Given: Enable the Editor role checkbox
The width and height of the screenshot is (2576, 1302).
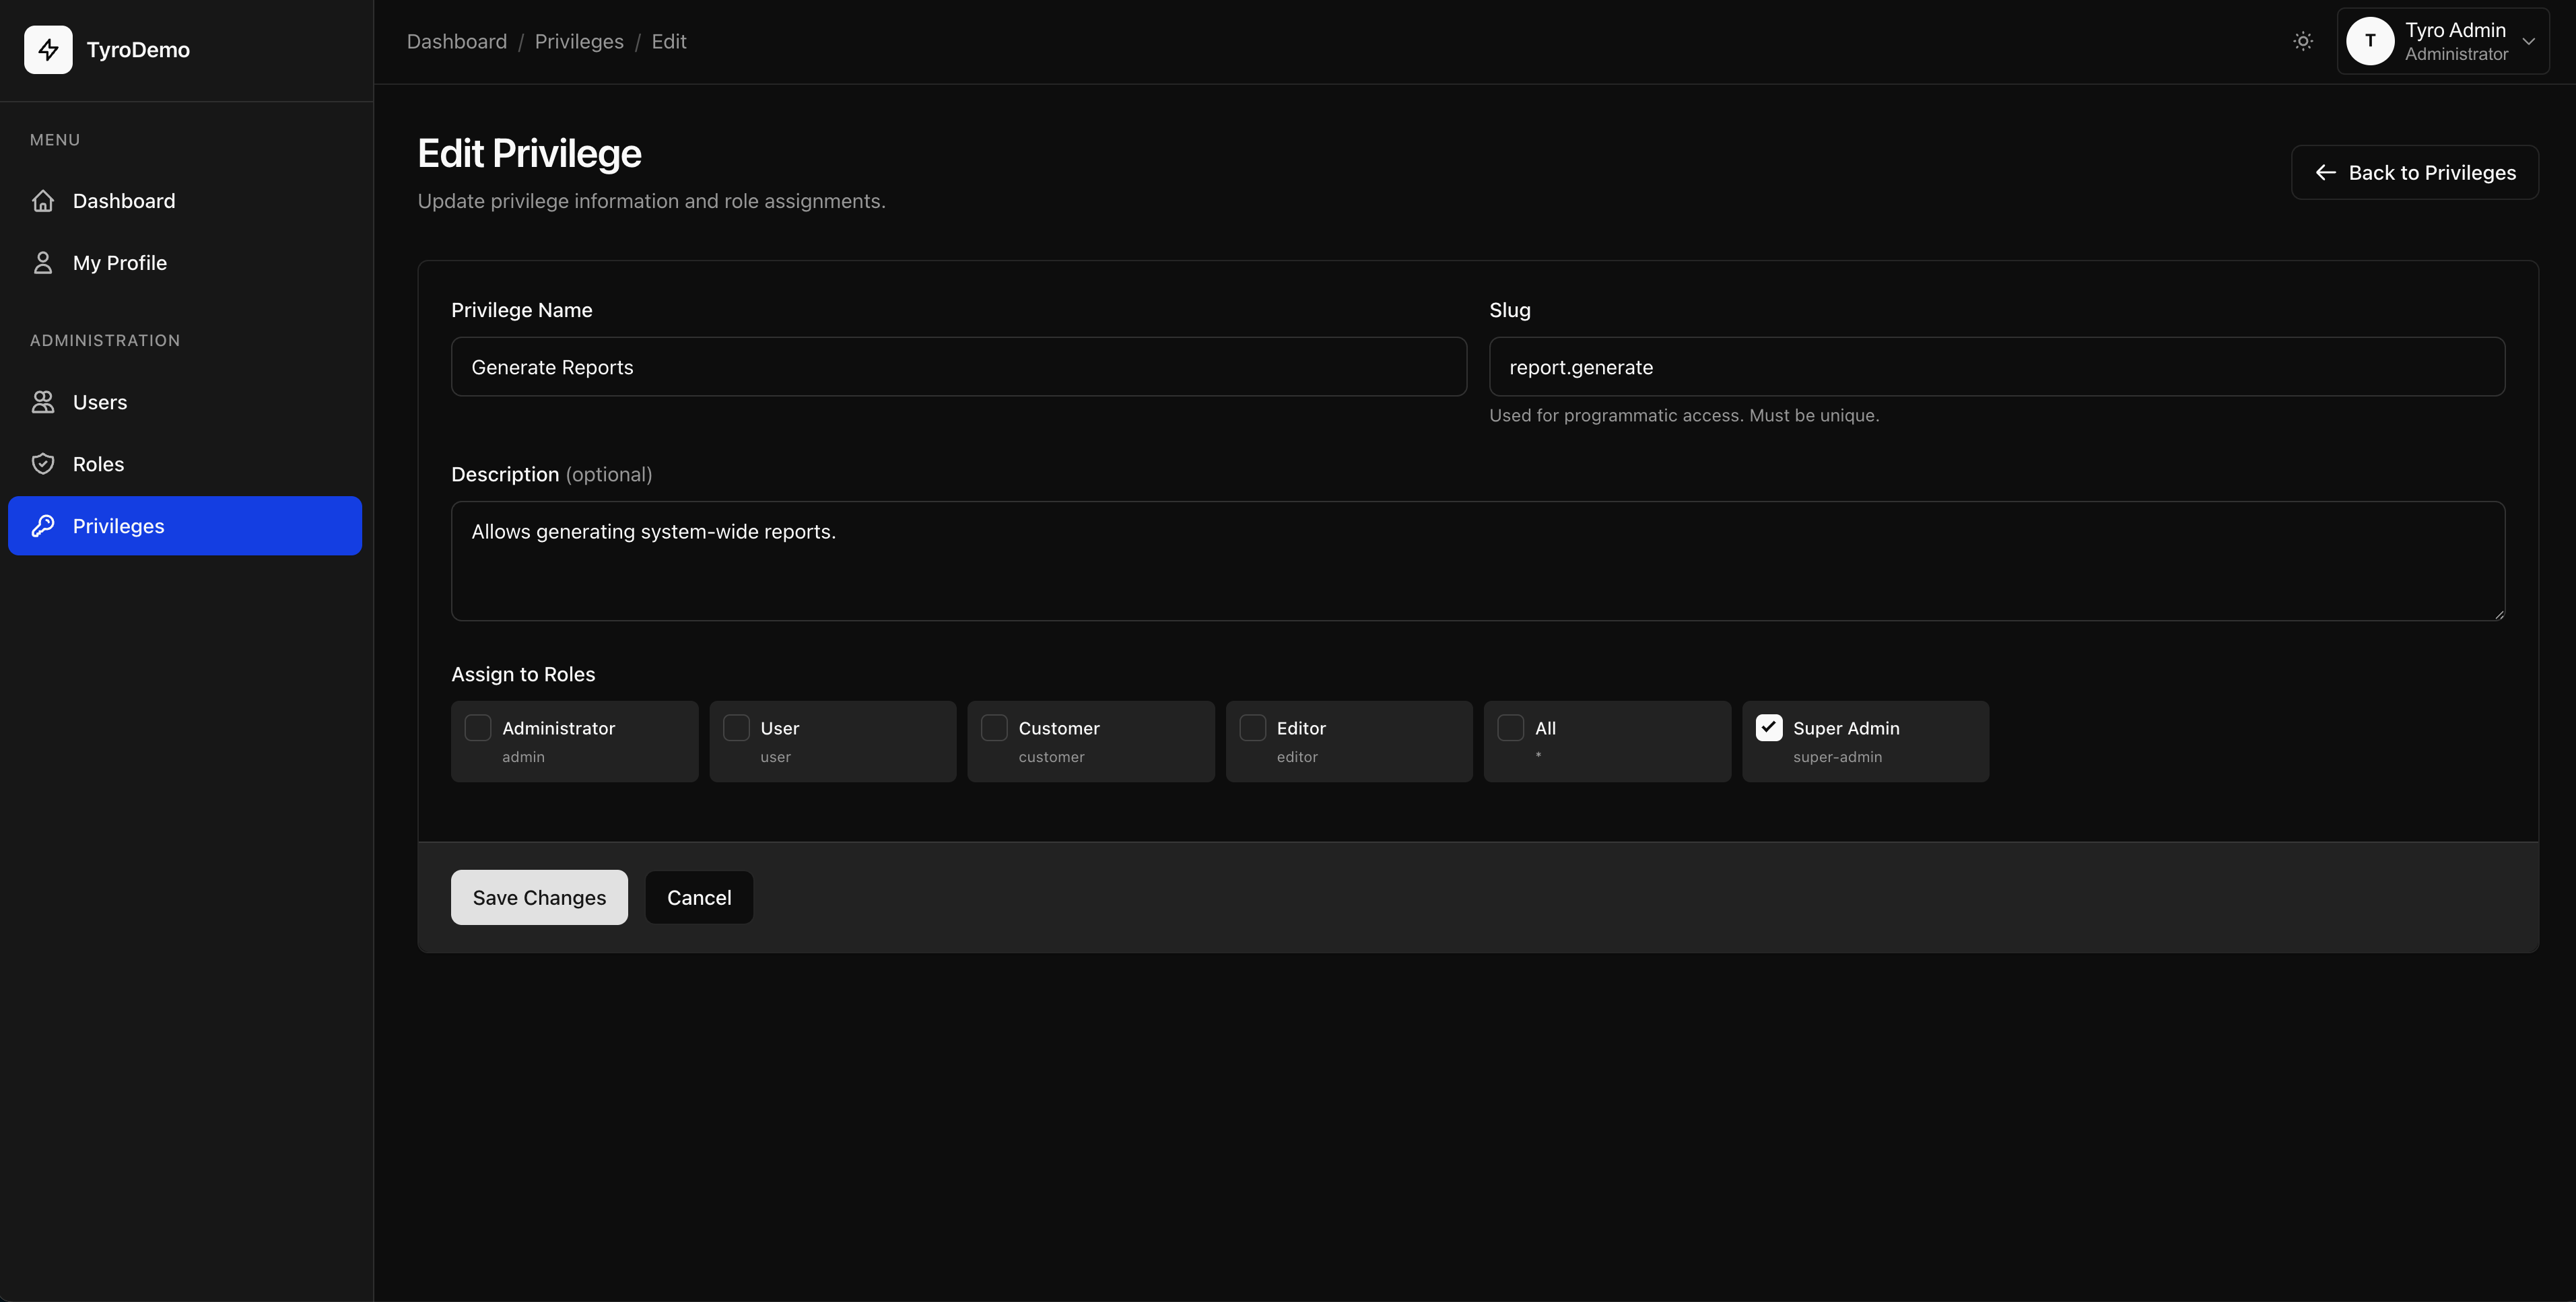Looking at the screenshot, I should pyautogui.click(x=1253, y=728).
